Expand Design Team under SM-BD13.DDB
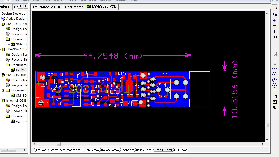 click(3, 29)
